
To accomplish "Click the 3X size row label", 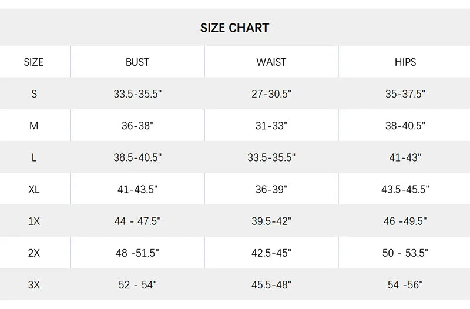I will 34,285.
